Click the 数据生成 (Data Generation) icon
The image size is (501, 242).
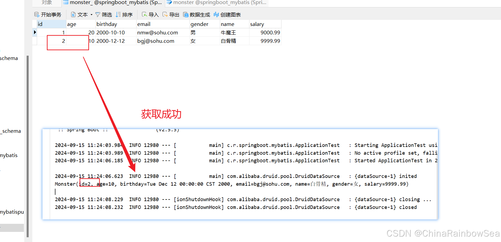tap(186, 14)
